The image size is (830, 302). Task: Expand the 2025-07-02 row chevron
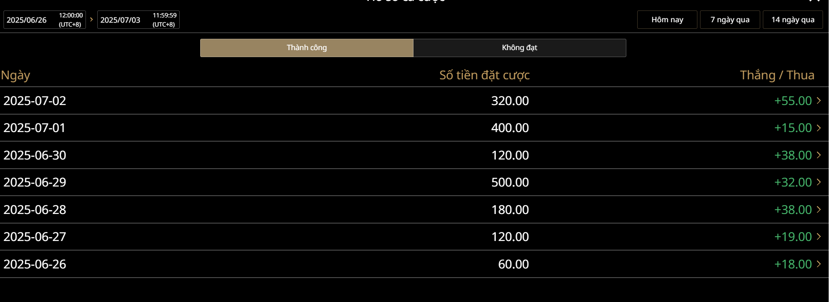tap(819, 101)
